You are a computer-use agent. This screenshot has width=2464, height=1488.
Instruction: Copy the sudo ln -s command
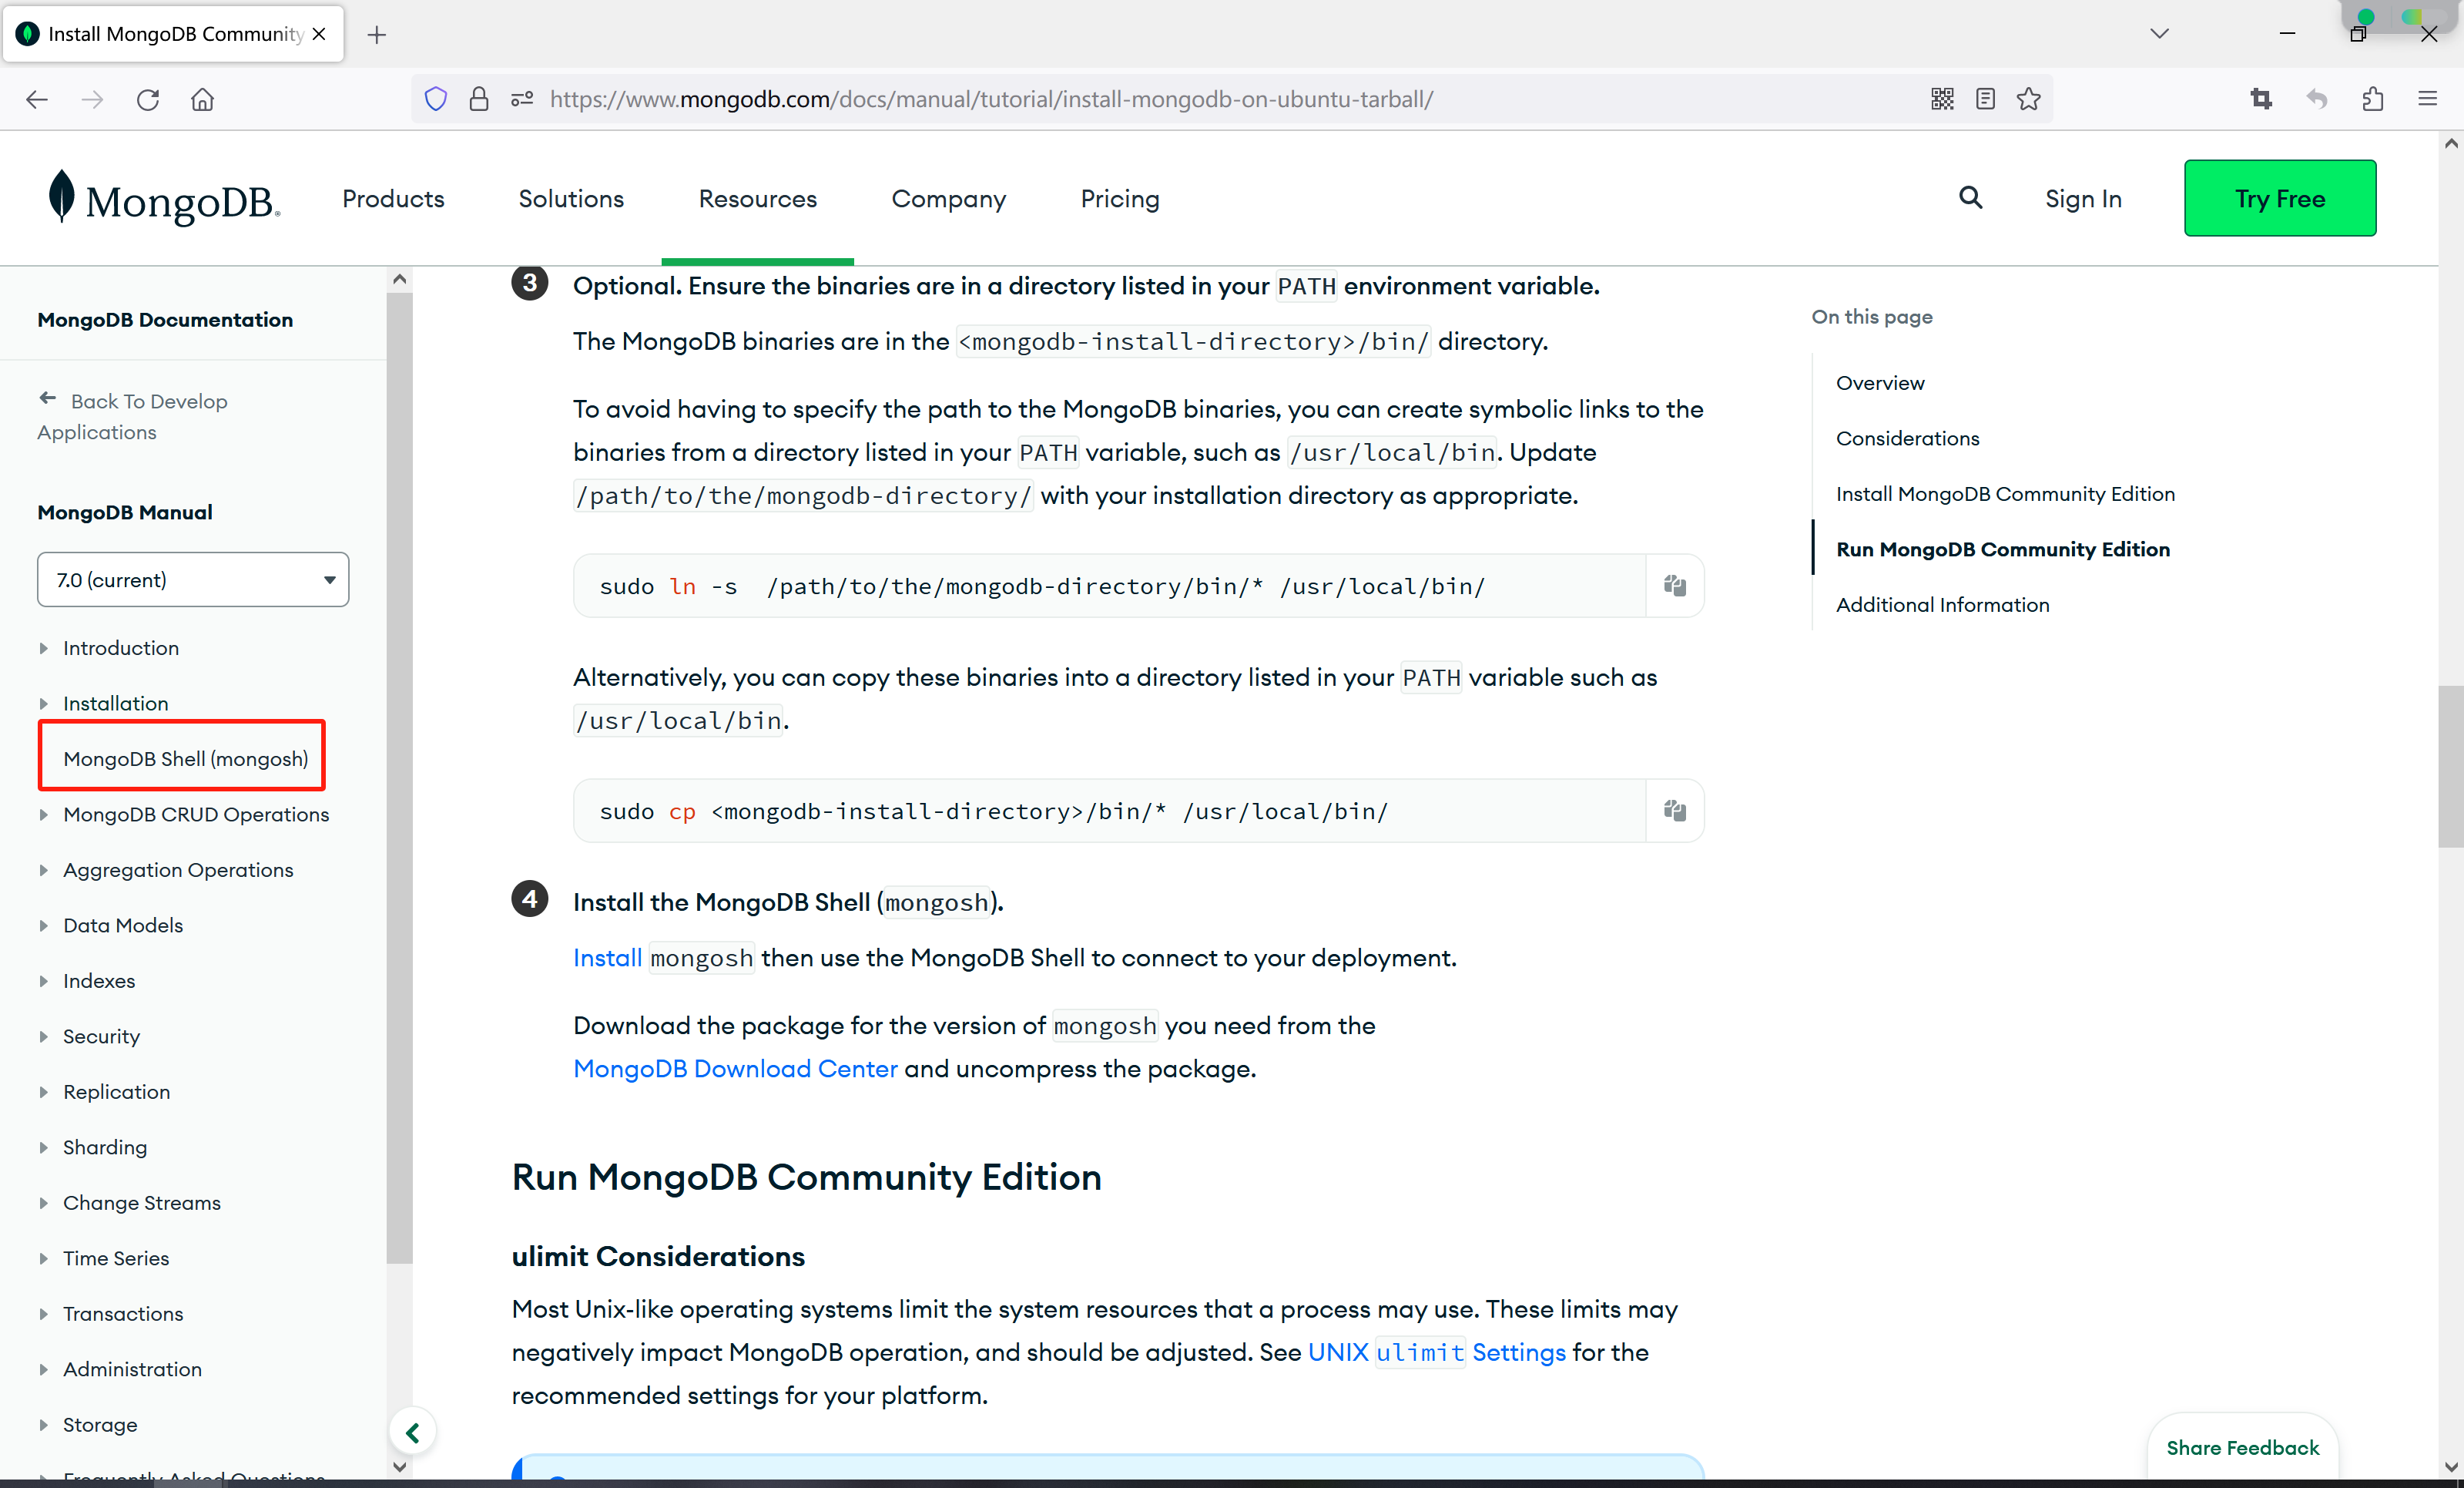(1675, 586)
